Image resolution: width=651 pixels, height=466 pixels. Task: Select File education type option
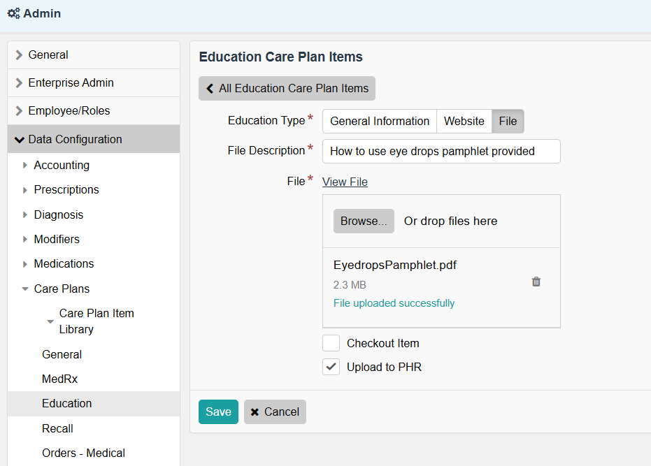(x=508, y=121)
